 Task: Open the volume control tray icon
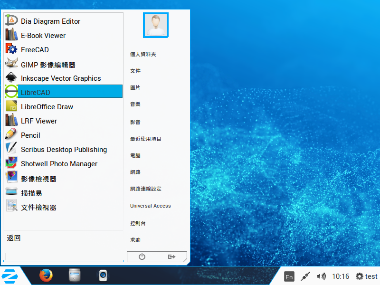(322, 276)
